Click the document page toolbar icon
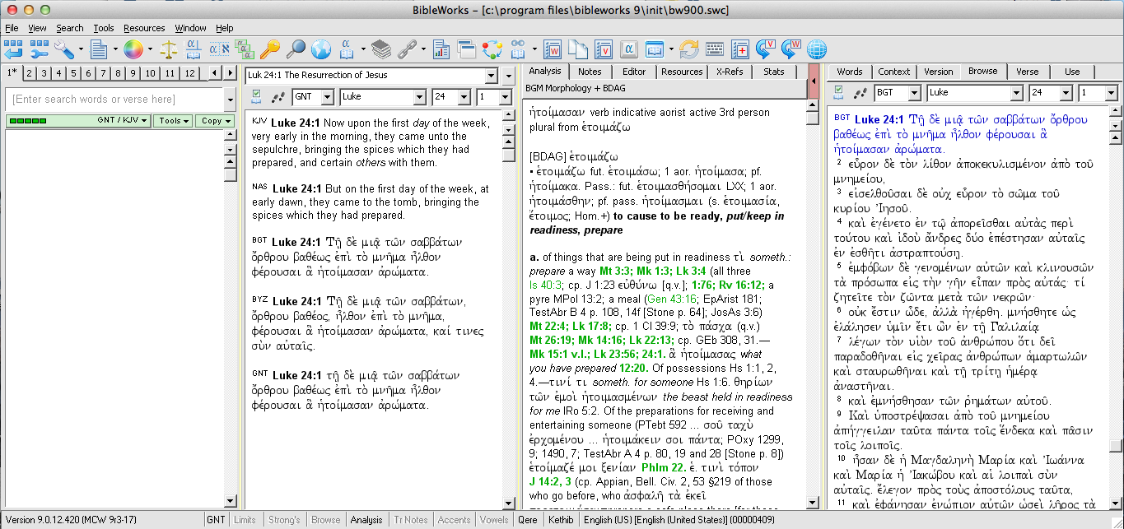This screenshot has width=1124, height=529. (x=99, y=49)
